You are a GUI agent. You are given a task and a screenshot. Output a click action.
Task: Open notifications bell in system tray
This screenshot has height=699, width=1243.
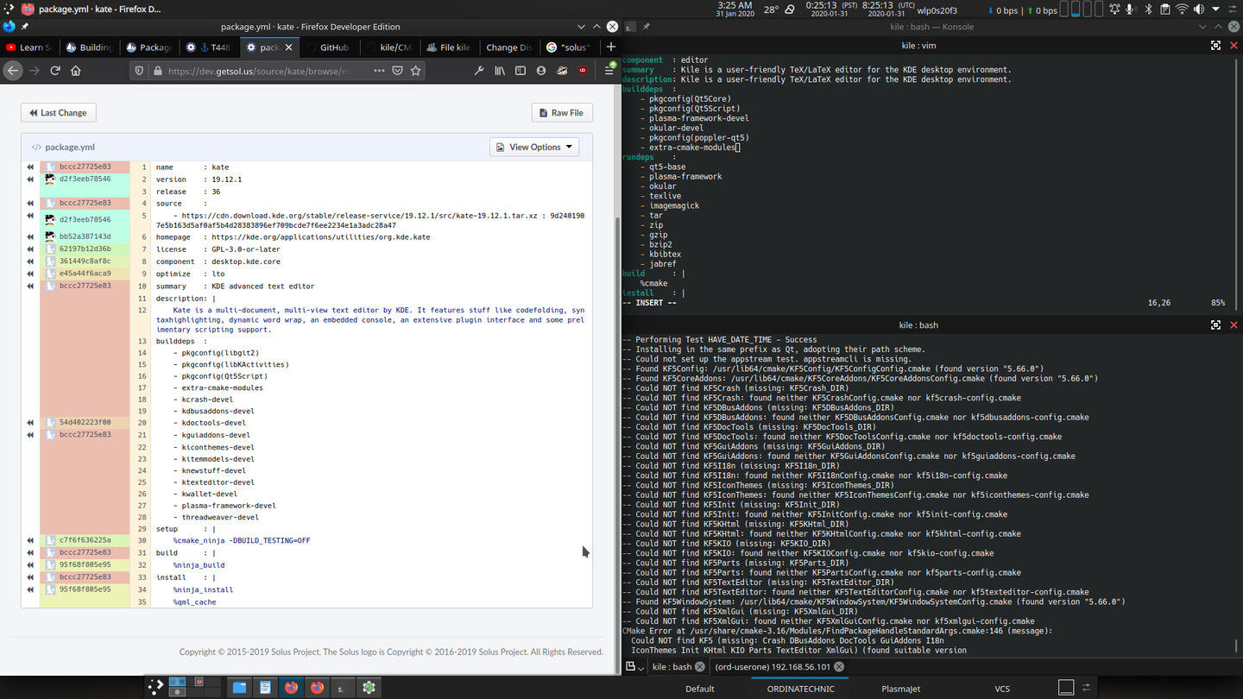coord(1113,9)
